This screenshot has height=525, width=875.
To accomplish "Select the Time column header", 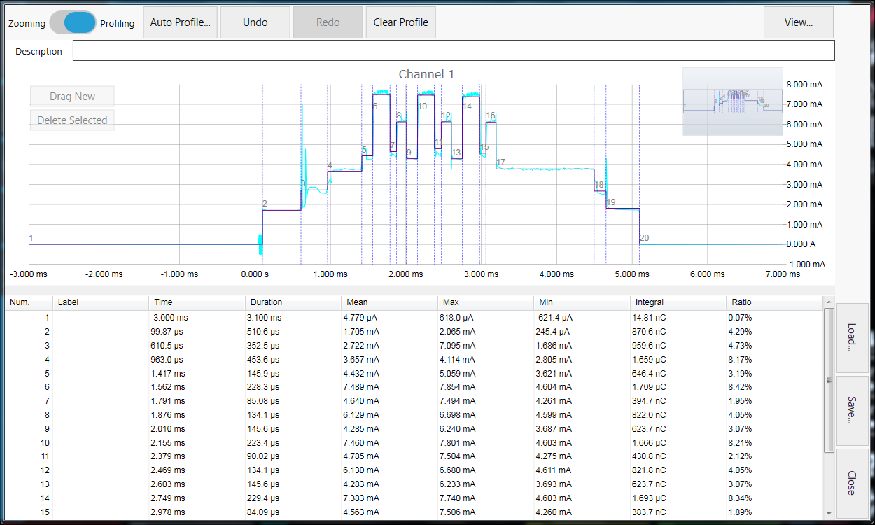I will tap(197, 302).
